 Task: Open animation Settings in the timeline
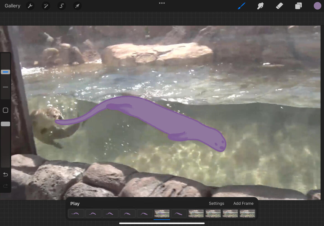tap(216, 203)
